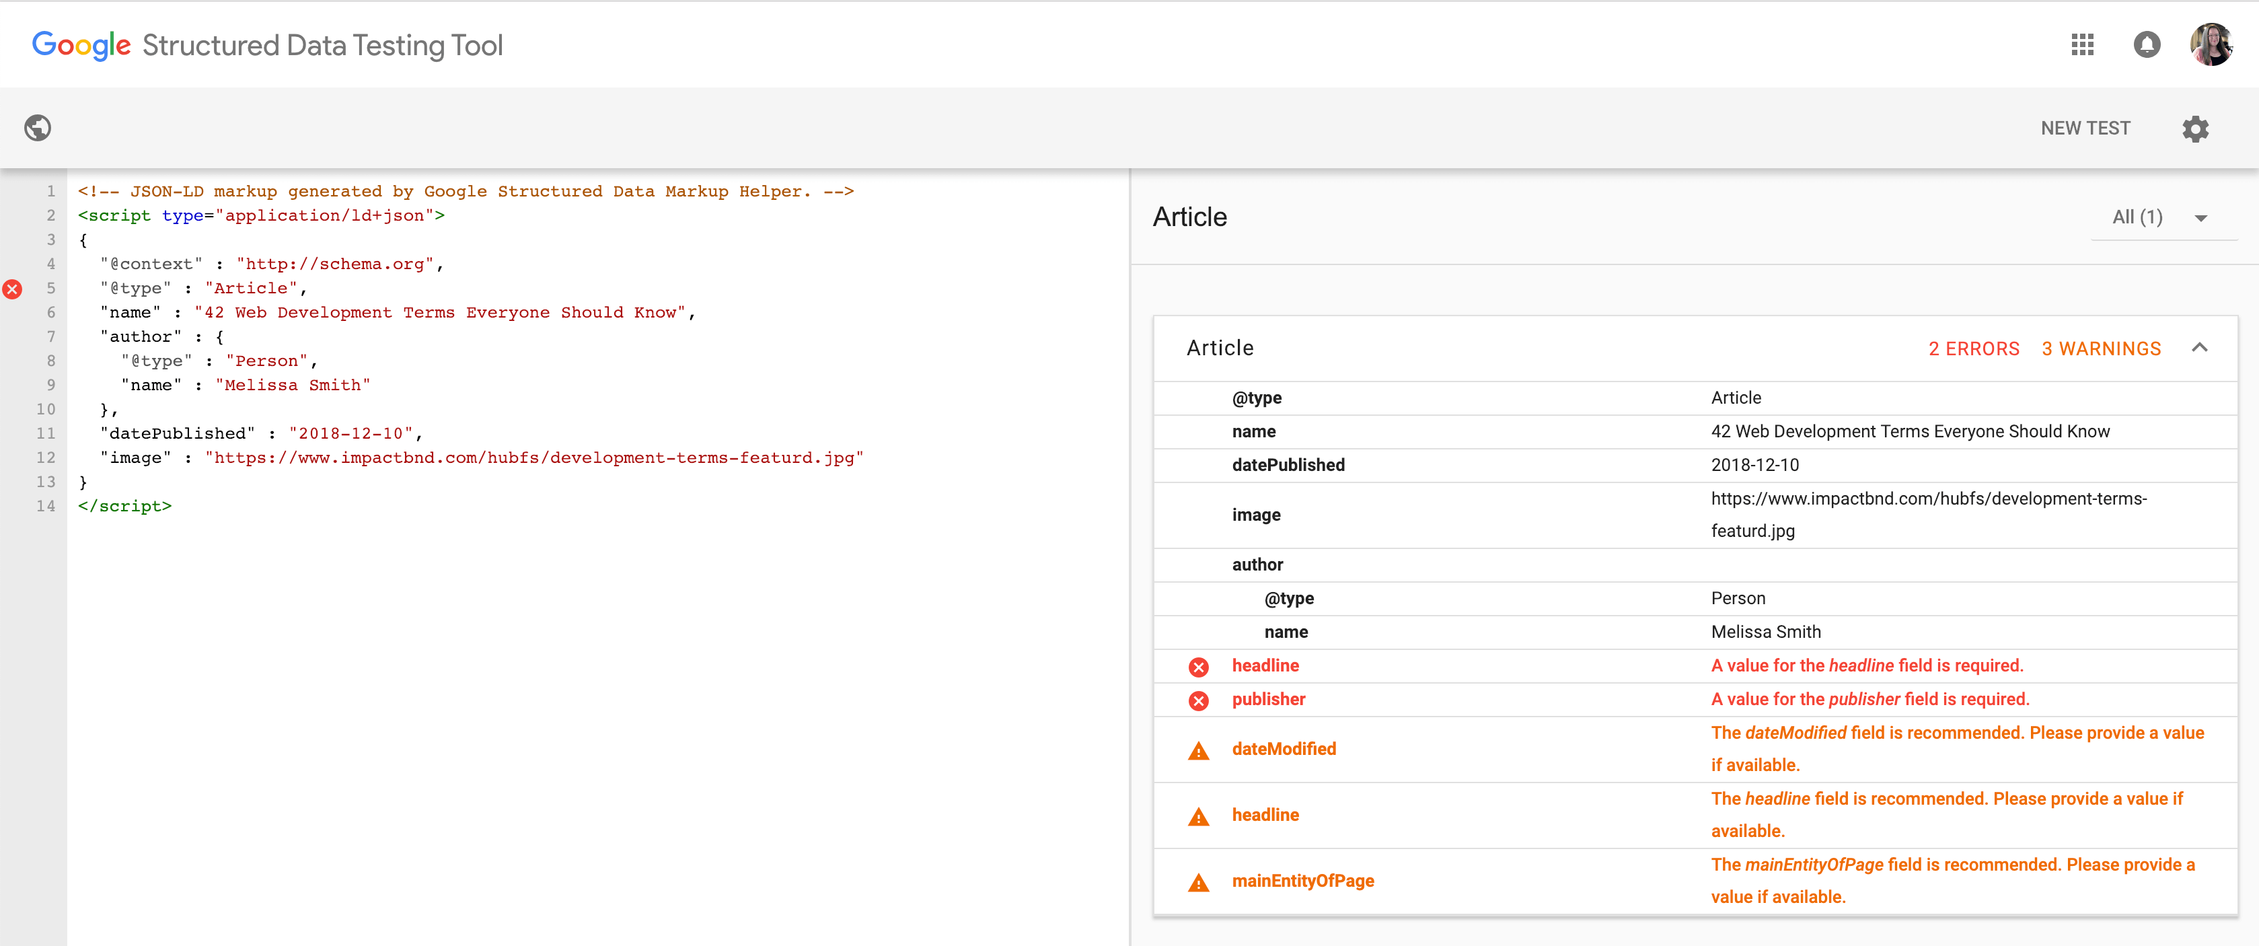Click the mainEntityOfPage warning triangle
2259x946 pixels.
point(1198,882)
